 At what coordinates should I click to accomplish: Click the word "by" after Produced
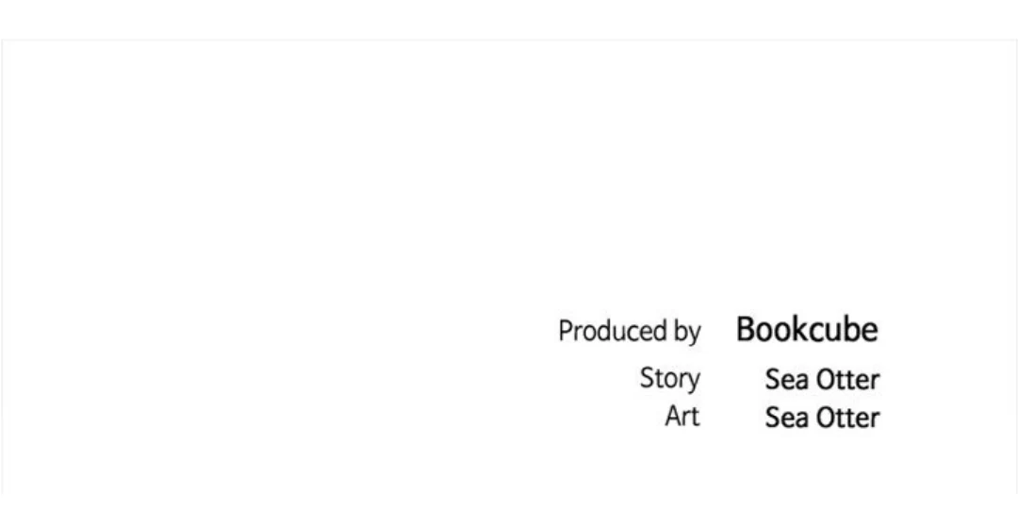tap(685, 333)
